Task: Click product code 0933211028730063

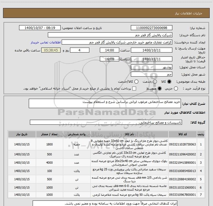Action: click(x=183, y=144)
